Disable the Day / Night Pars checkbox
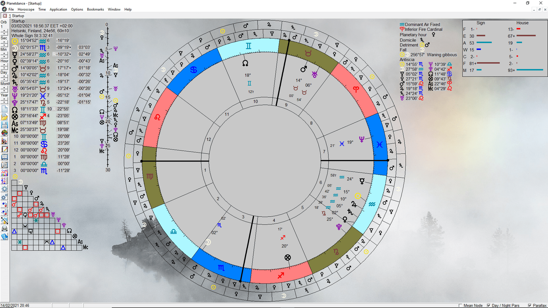This screenshot has width=548, height=308. (488, 305)
